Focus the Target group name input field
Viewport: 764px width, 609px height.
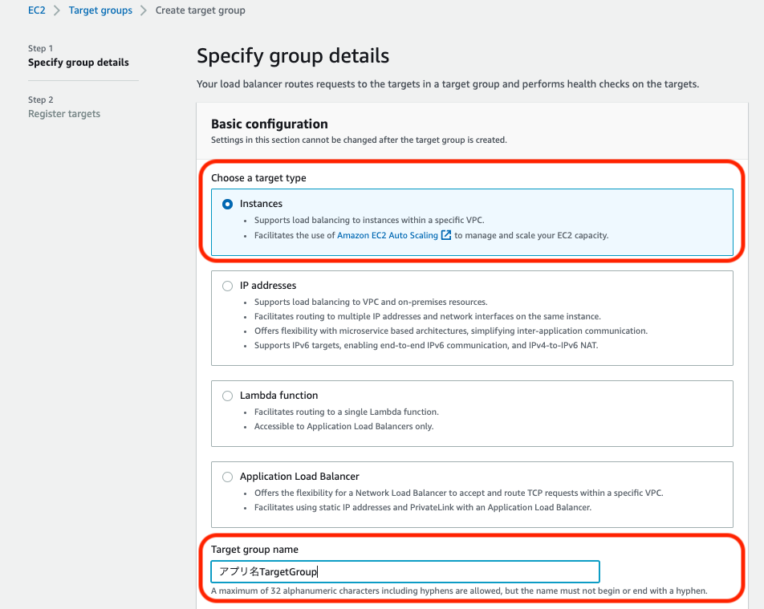(x=405, y=571)
